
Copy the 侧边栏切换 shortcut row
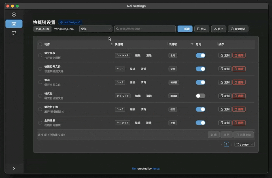pyautogui.click(x=225, y=109)
